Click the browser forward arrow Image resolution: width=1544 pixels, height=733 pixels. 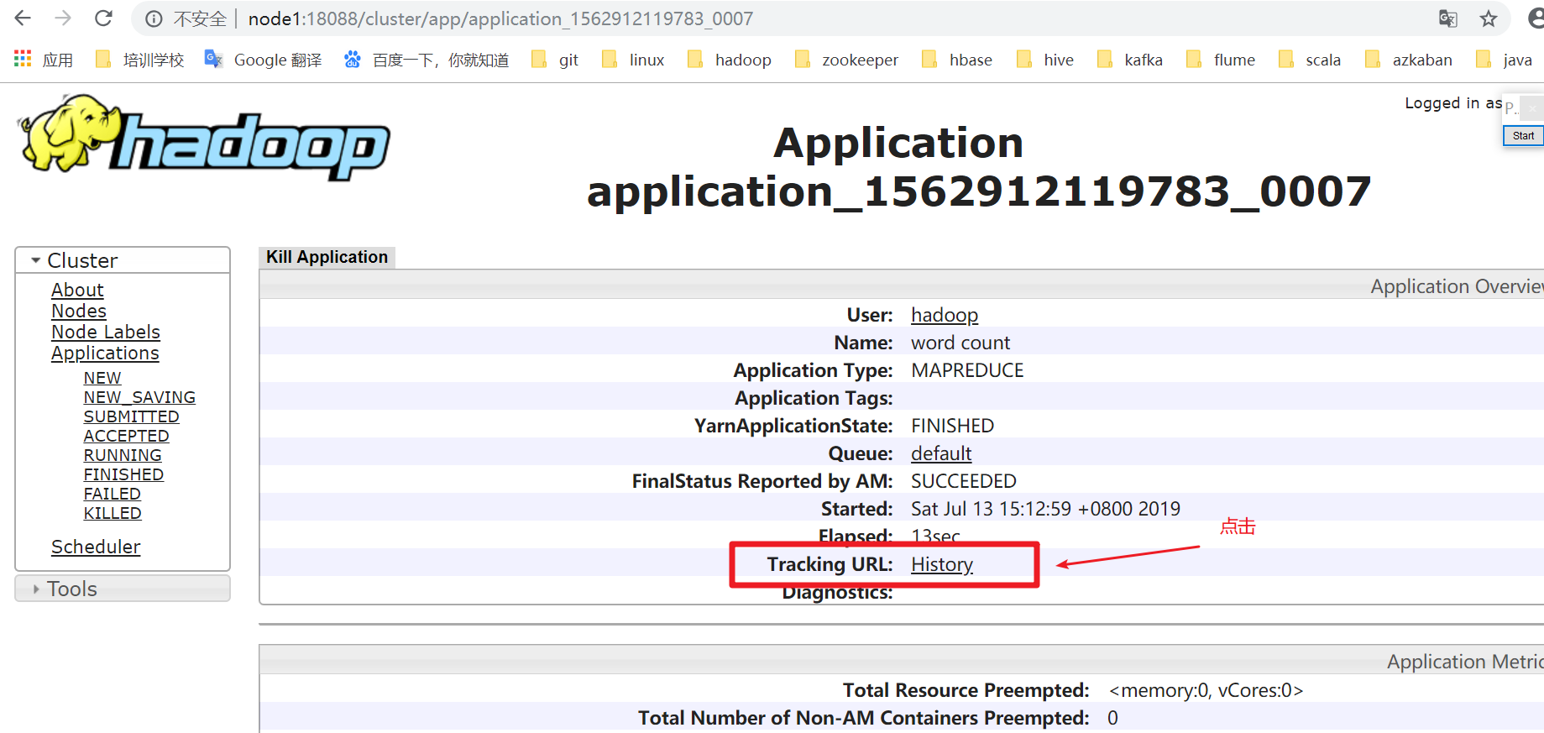(x=63, y=18)
